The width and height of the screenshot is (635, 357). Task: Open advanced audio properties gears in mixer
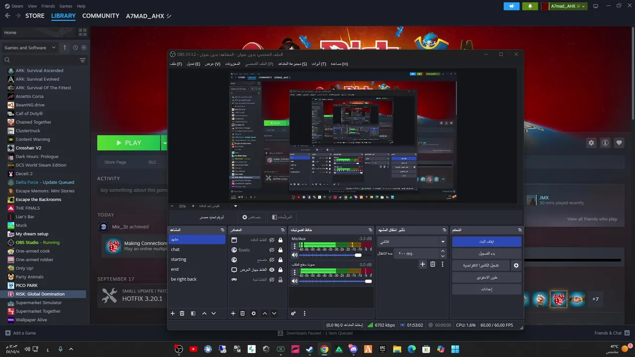click(293, 313)
